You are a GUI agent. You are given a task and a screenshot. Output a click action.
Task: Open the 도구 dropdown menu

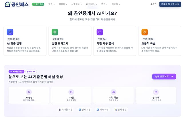point(104,4)
